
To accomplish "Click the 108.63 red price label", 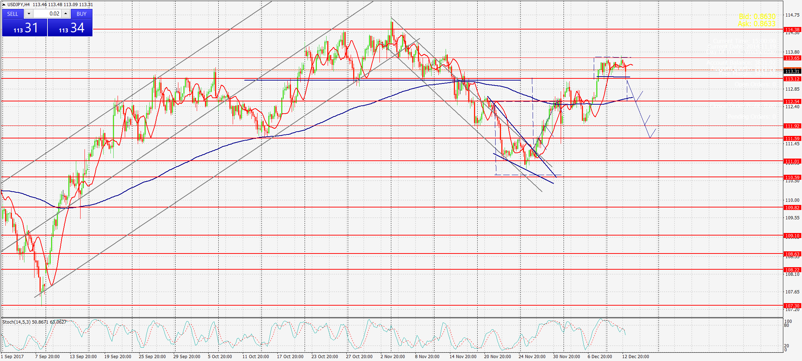I will pos(792,254).
